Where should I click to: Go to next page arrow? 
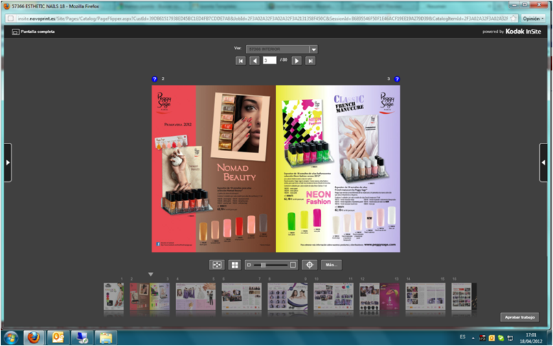[297, 61]
